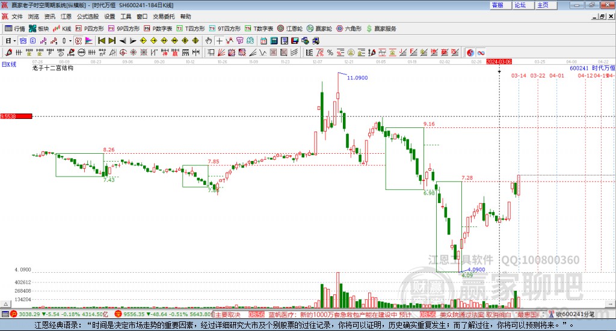Click the 日K线 label
Screen dimensions: 616x331
(9, 65)
